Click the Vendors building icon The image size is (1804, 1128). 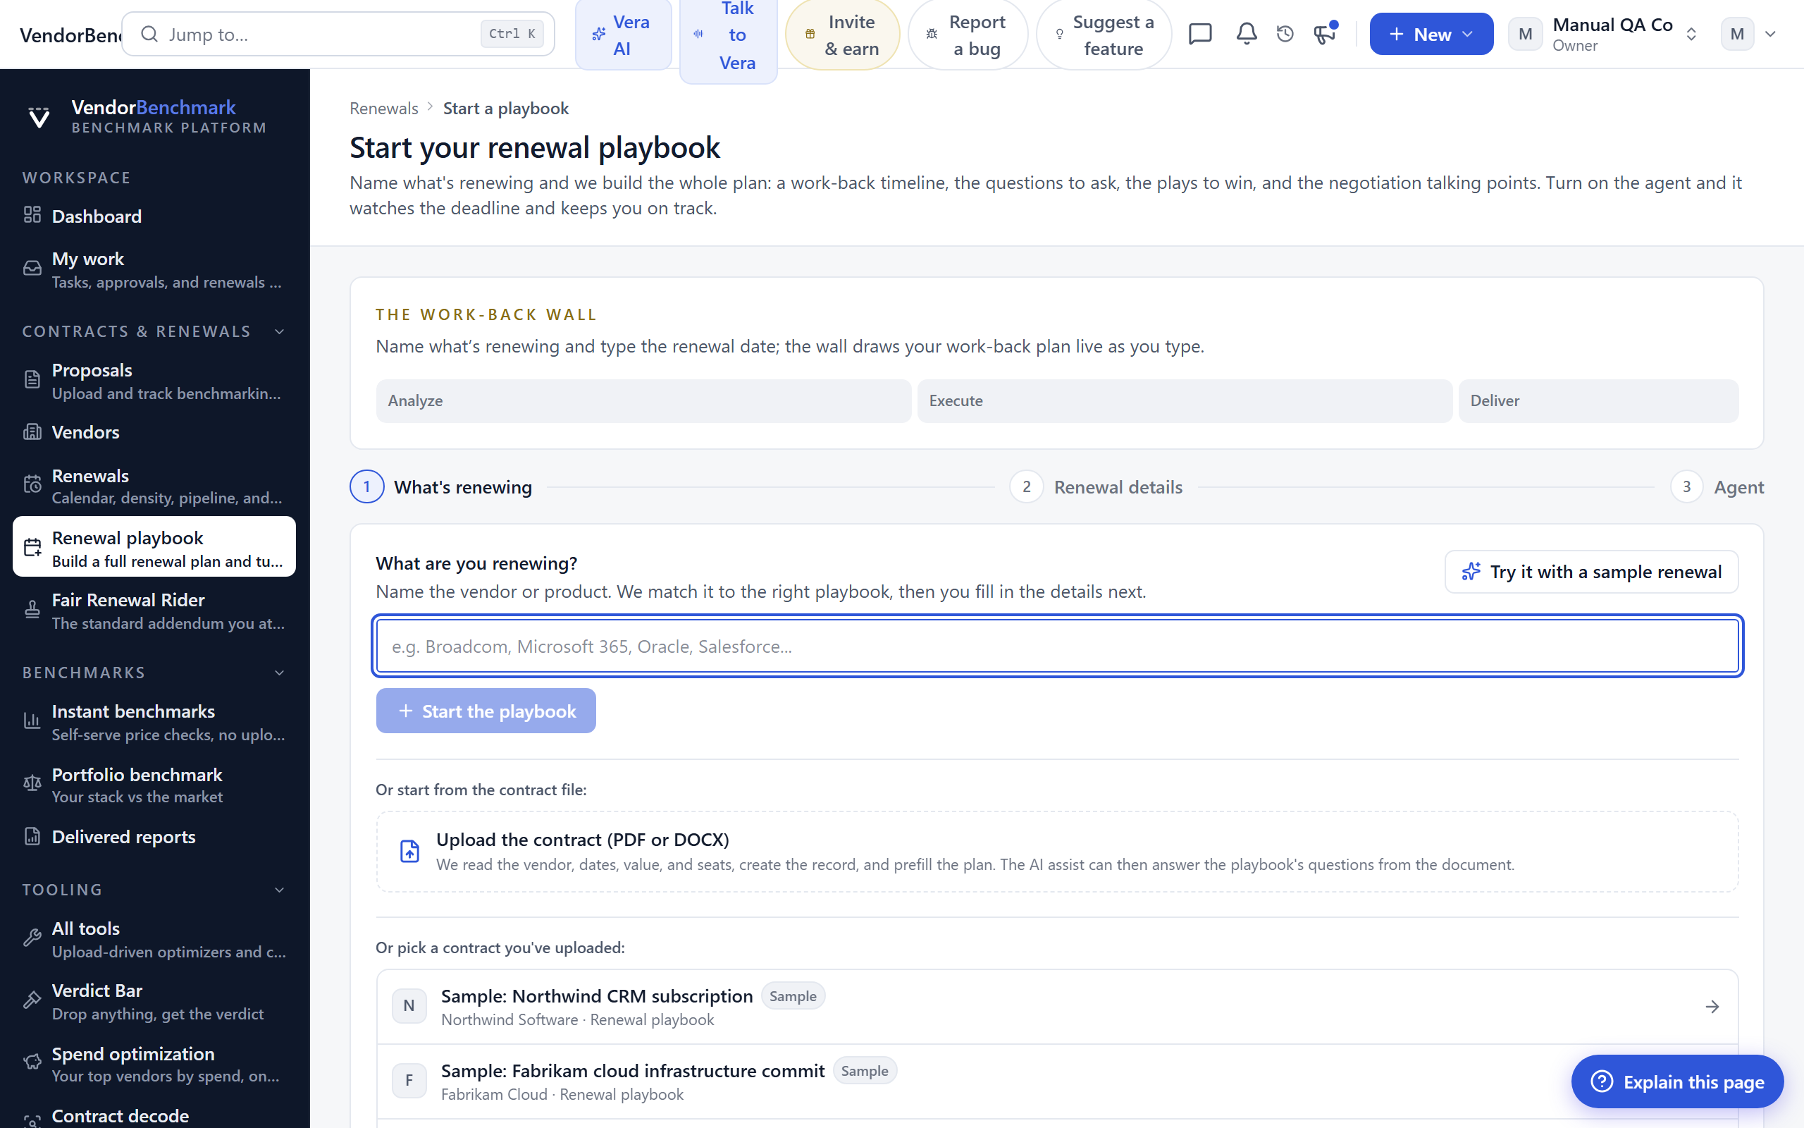(32, 431)
